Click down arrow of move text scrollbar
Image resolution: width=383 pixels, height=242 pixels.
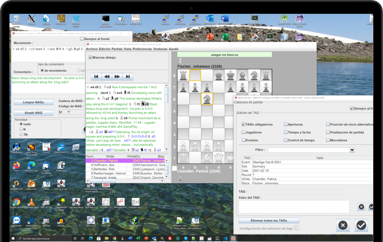[166, 149]
